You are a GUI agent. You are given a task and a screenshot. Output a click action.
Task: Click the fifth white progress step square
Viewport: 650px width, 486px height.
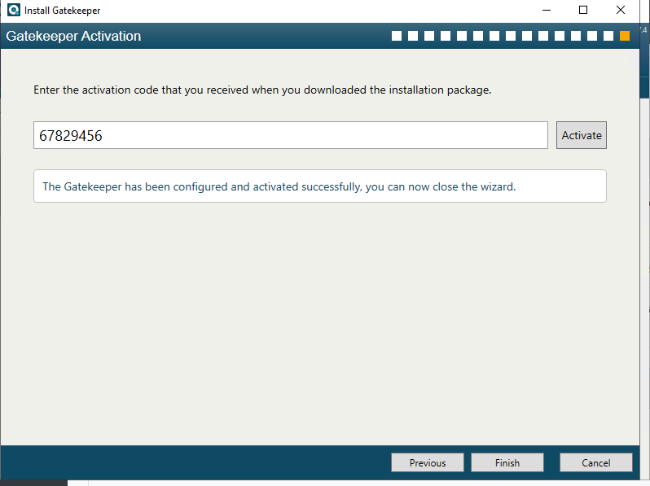click(x=462, y=36)
